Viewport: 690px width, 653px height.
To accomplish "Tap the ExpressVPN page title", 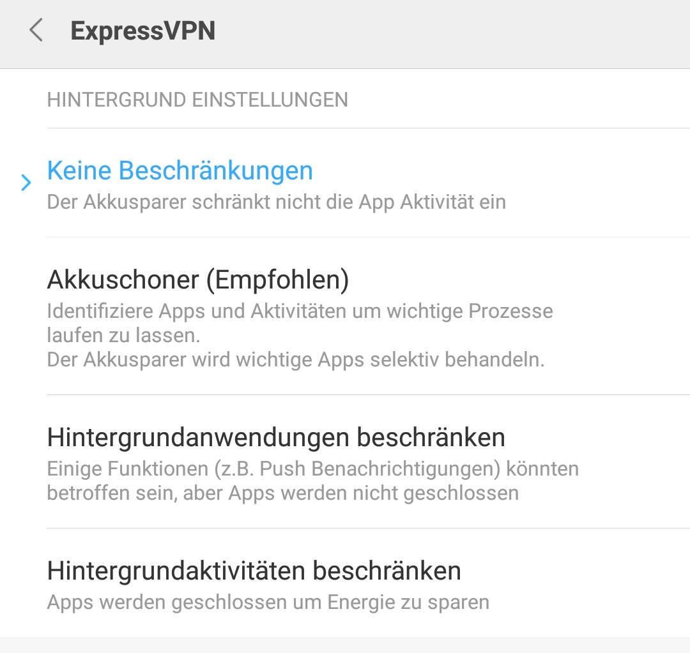I will (x=143, y=31).
